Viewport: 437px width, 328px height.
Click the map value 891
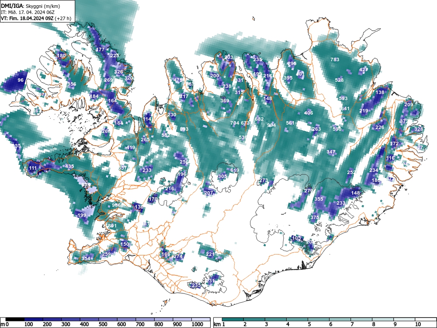(112, 226)
